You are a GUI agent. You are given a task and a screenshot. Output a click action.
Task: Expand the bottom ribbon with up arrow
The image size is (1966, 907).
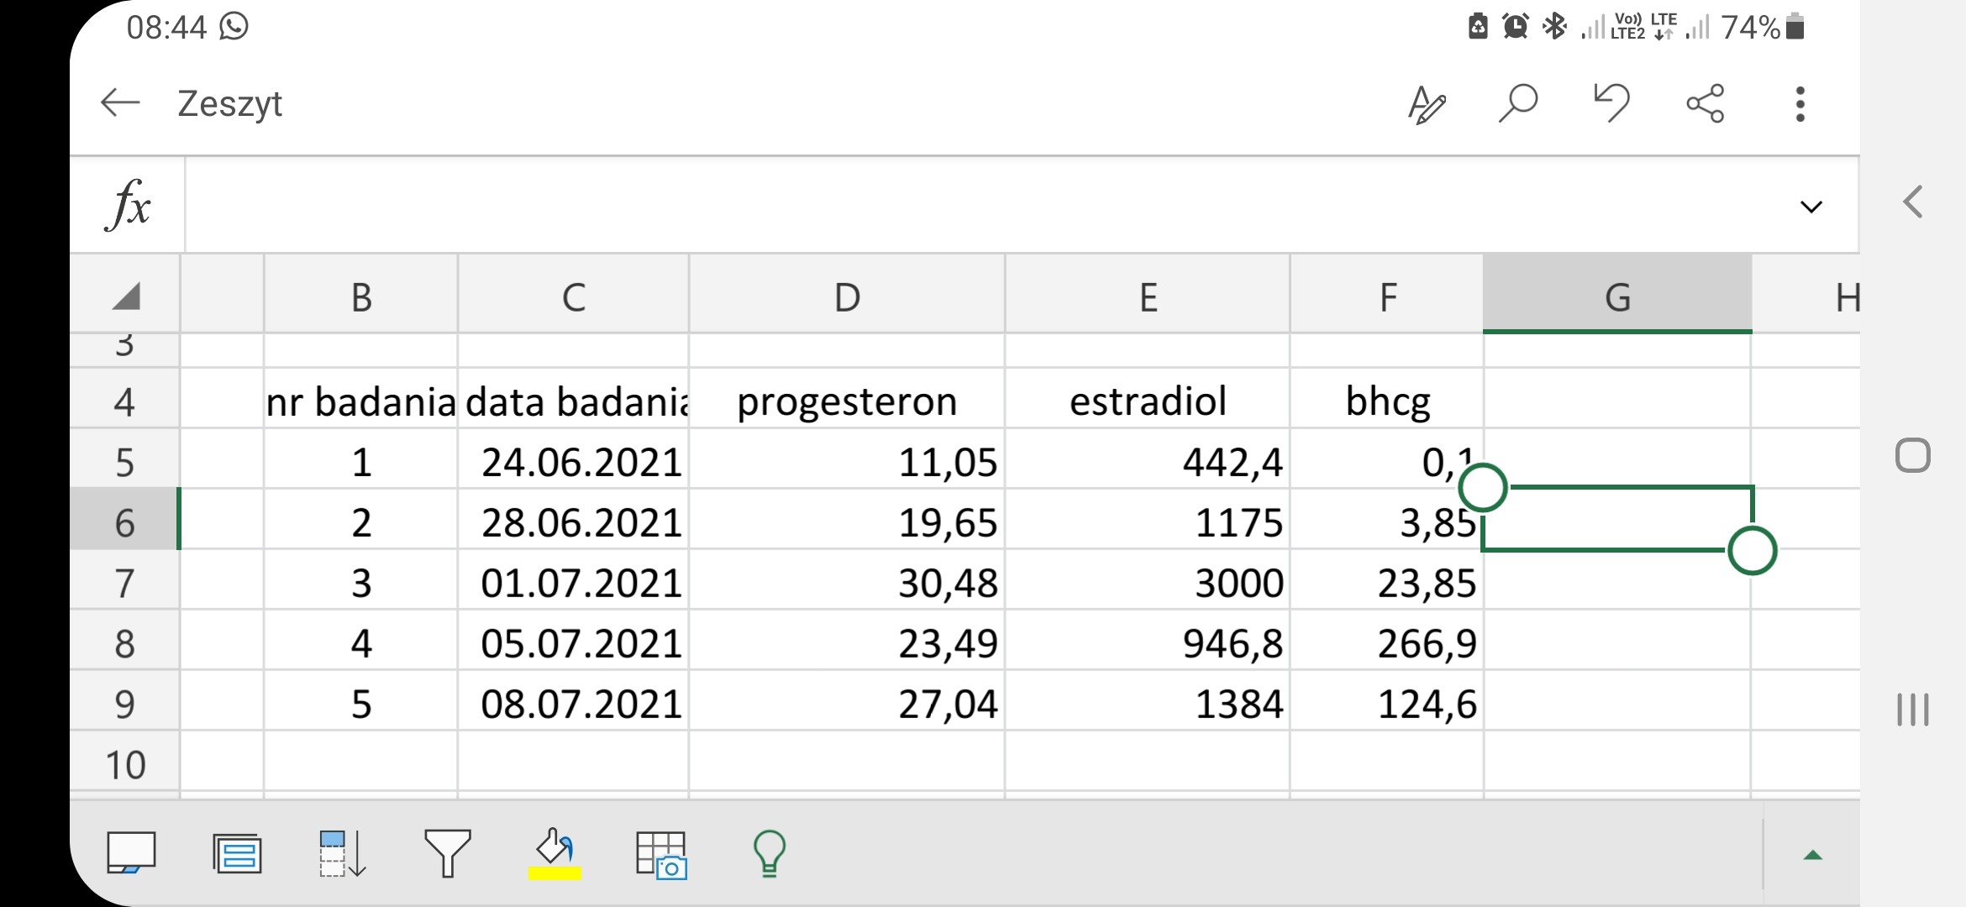click(x=1812, y=856)
